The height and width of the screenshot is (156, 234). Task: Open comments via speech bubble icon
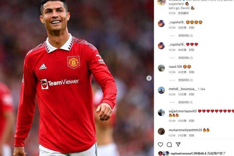tap(169, 145)
